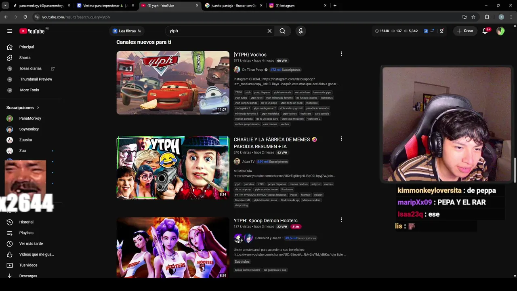Click Cars YTPH Vochos thumbnail
The image size is (517, 291).
173,82
